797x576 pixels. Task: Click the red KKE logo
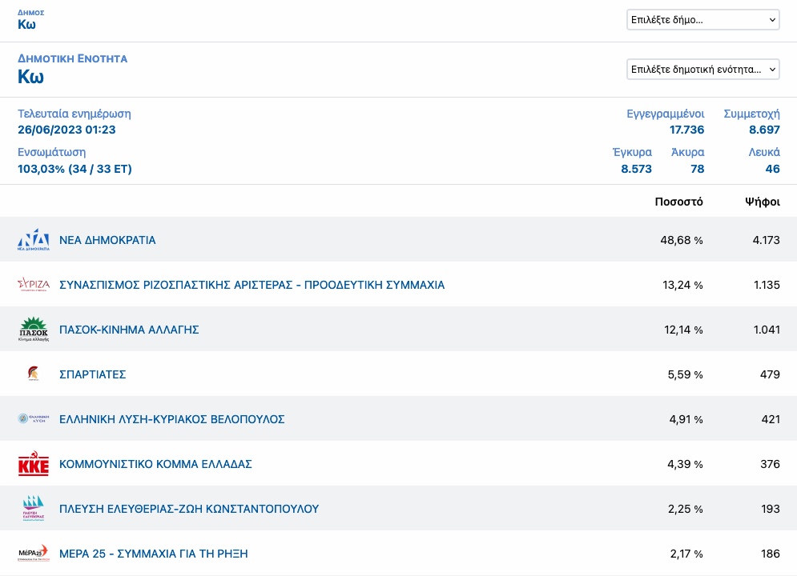pos(34,463)
